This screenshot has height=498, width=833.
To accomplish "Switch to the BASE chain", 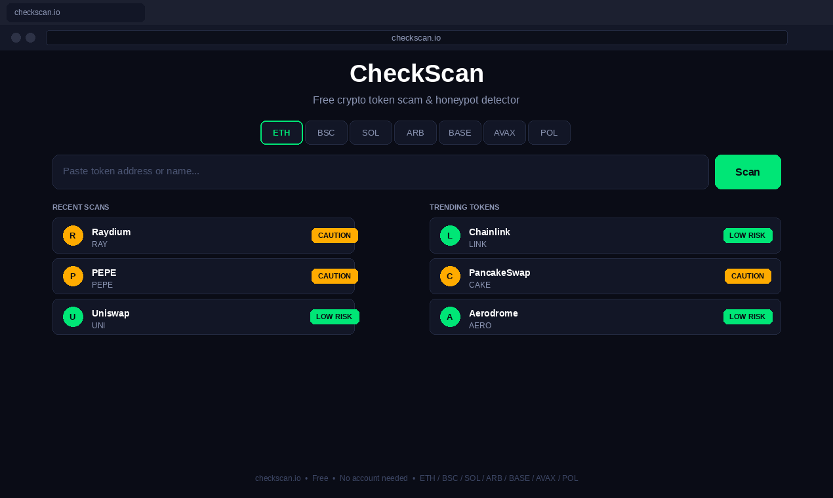I will click(460, 133).
